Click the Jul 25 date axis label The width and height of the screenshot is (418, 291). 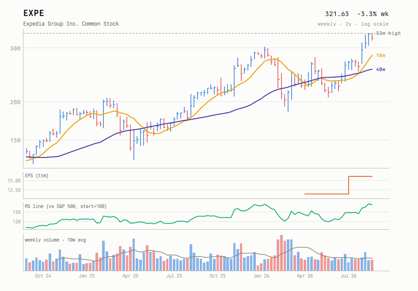coord(174,276)
